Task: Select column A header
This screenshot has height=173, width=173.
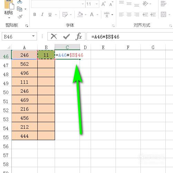Action: [x=25, y=47]
